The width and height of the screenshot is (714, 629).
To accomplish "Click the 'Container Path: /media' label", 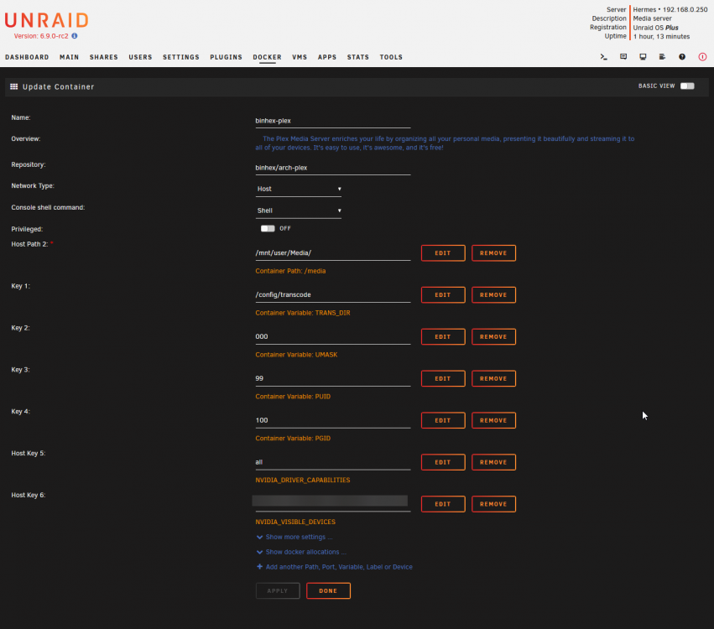I will pyautogui.click(x=290, y=271).
